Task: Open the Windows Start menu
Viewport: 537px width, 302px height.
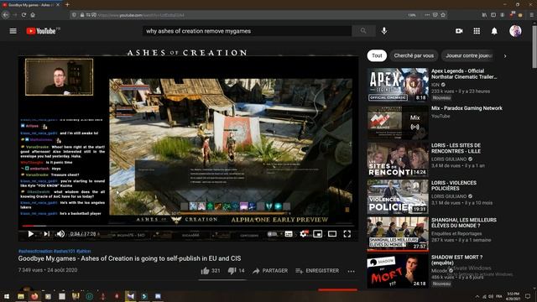Action: click(6, 296)
